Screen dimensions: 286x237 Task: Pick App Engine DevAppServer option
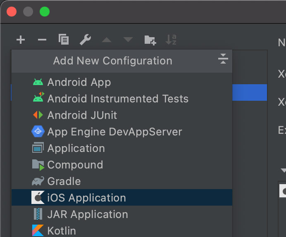122,132
